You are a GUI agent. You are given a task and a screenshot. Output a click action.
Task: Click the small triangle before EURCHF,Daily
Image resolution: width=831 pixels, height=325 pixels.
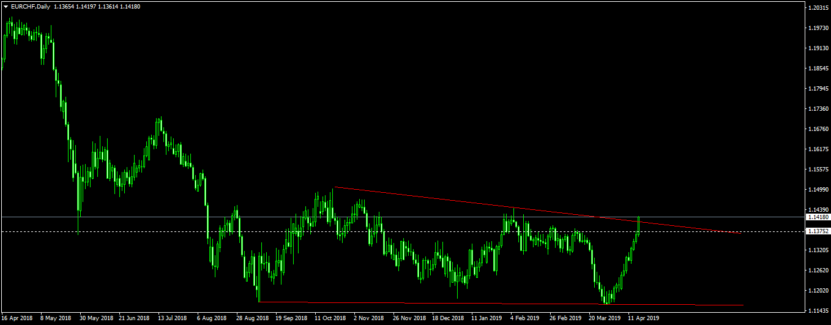tap(6, 6)
